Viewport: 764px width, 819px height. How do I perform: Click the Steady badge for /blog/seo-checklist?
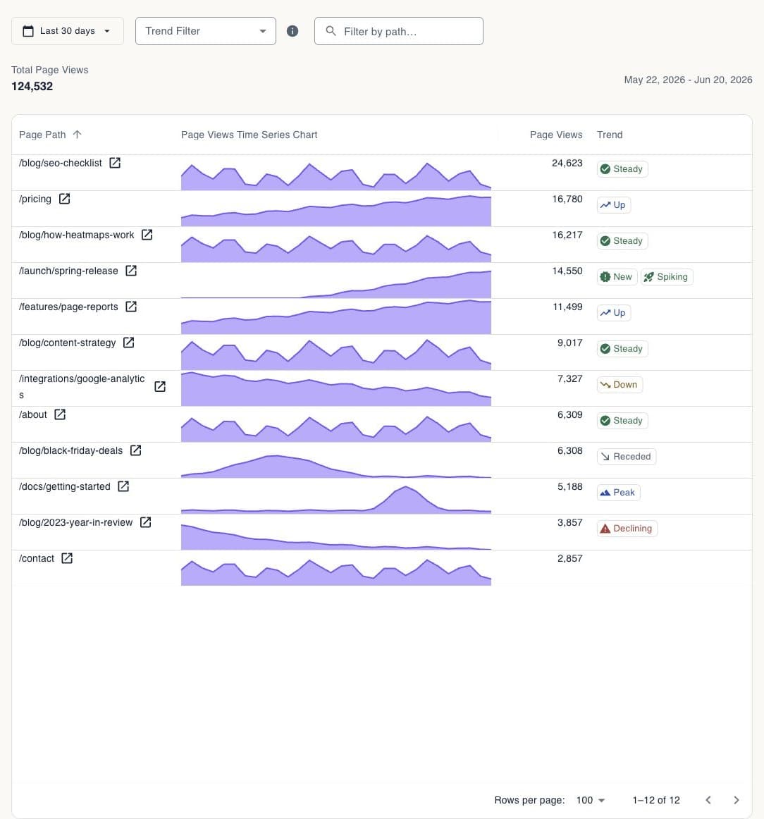coord(622,169)
